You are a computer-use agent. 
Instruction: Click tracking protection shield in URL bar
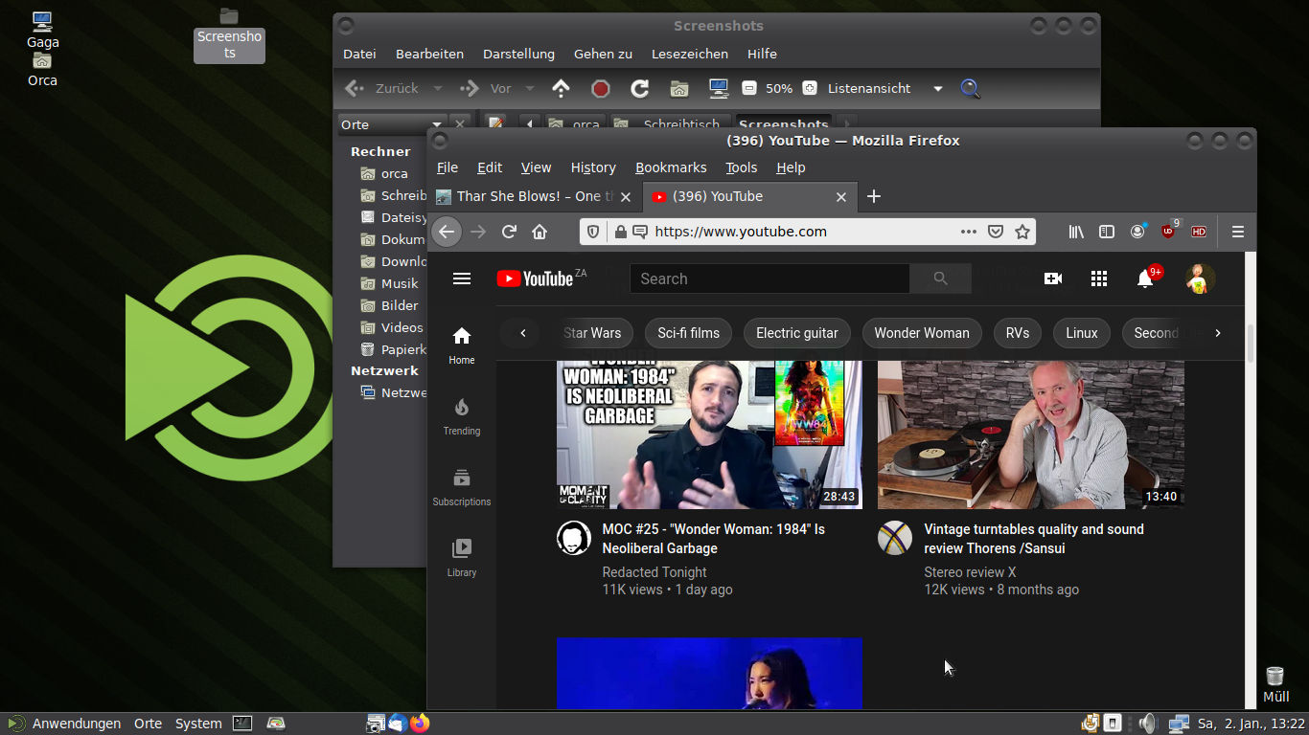[593, 232]
